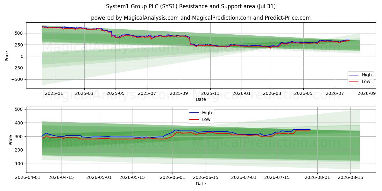The width and height of the screenshot is (382, 191).
Task: Click the '2026-08-01' tick label
Action: click(x=318, y=178)
